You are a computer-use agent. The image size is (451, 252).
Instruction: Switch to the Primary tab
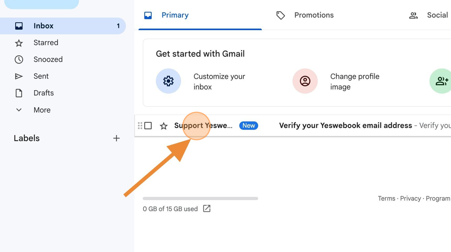200,15
